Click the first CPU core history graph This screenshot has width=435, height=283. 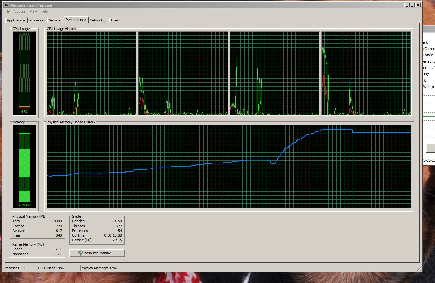point(91,73)
